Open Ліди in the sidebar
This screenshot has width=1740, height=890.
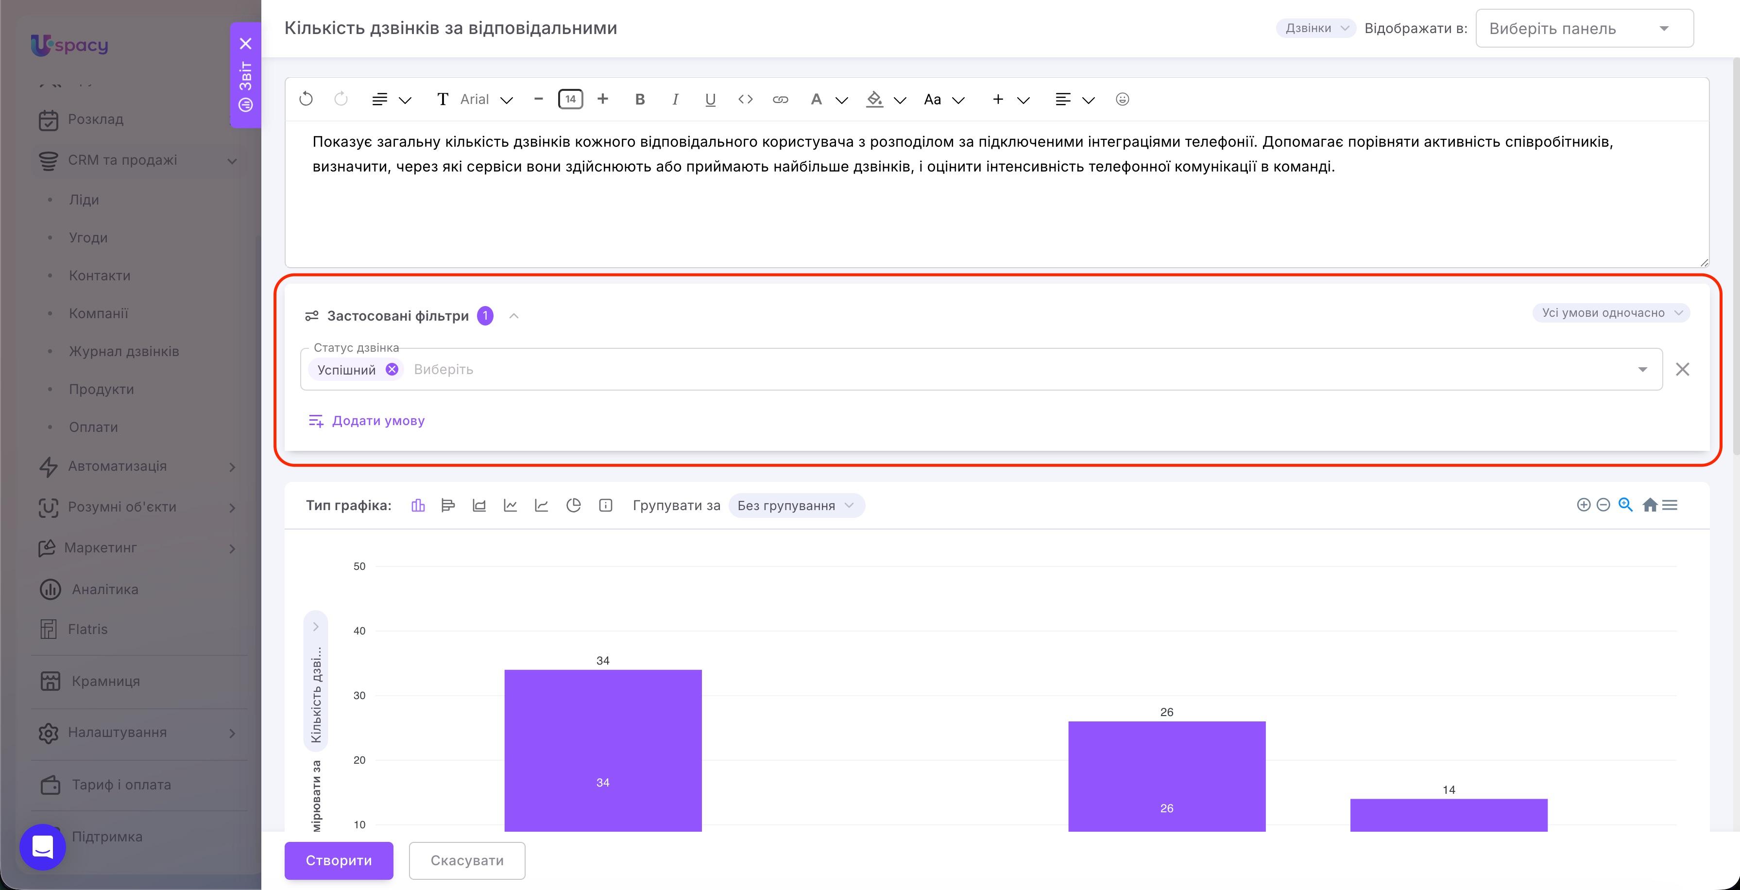84,200
